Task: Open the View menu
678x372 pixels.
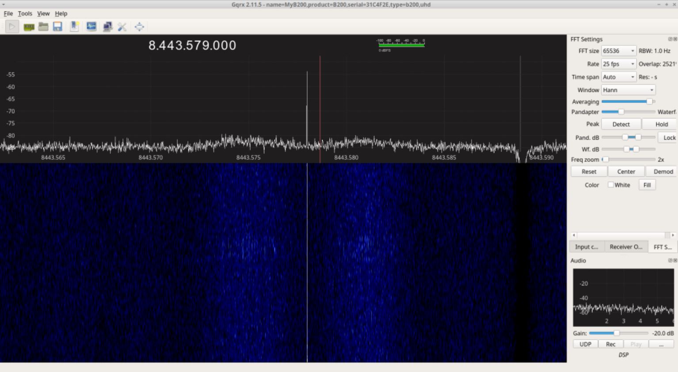Action: coord(43,14)
